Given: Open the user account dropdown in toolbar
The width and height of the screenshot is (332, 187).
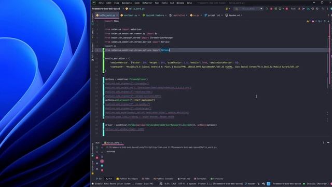Looking at the screenshot, I should [x=228, y=9].
